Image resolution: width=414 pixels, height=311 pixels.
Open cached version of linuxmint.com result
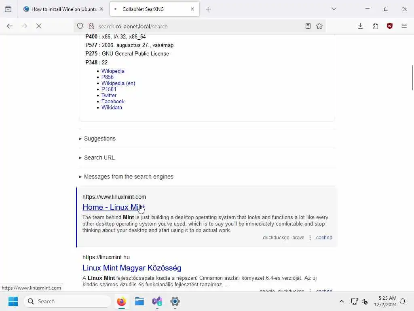pyautogui.click(x=324, y=237)
